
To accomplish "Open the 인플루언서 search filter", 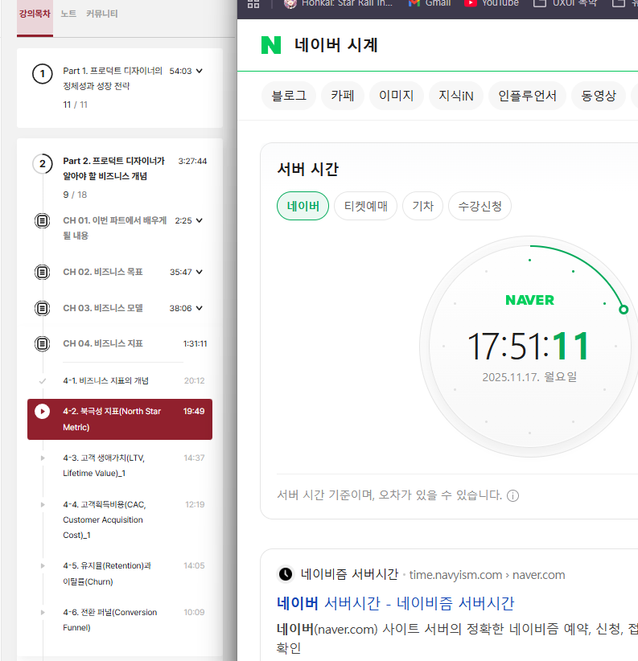I will (527, 96).
